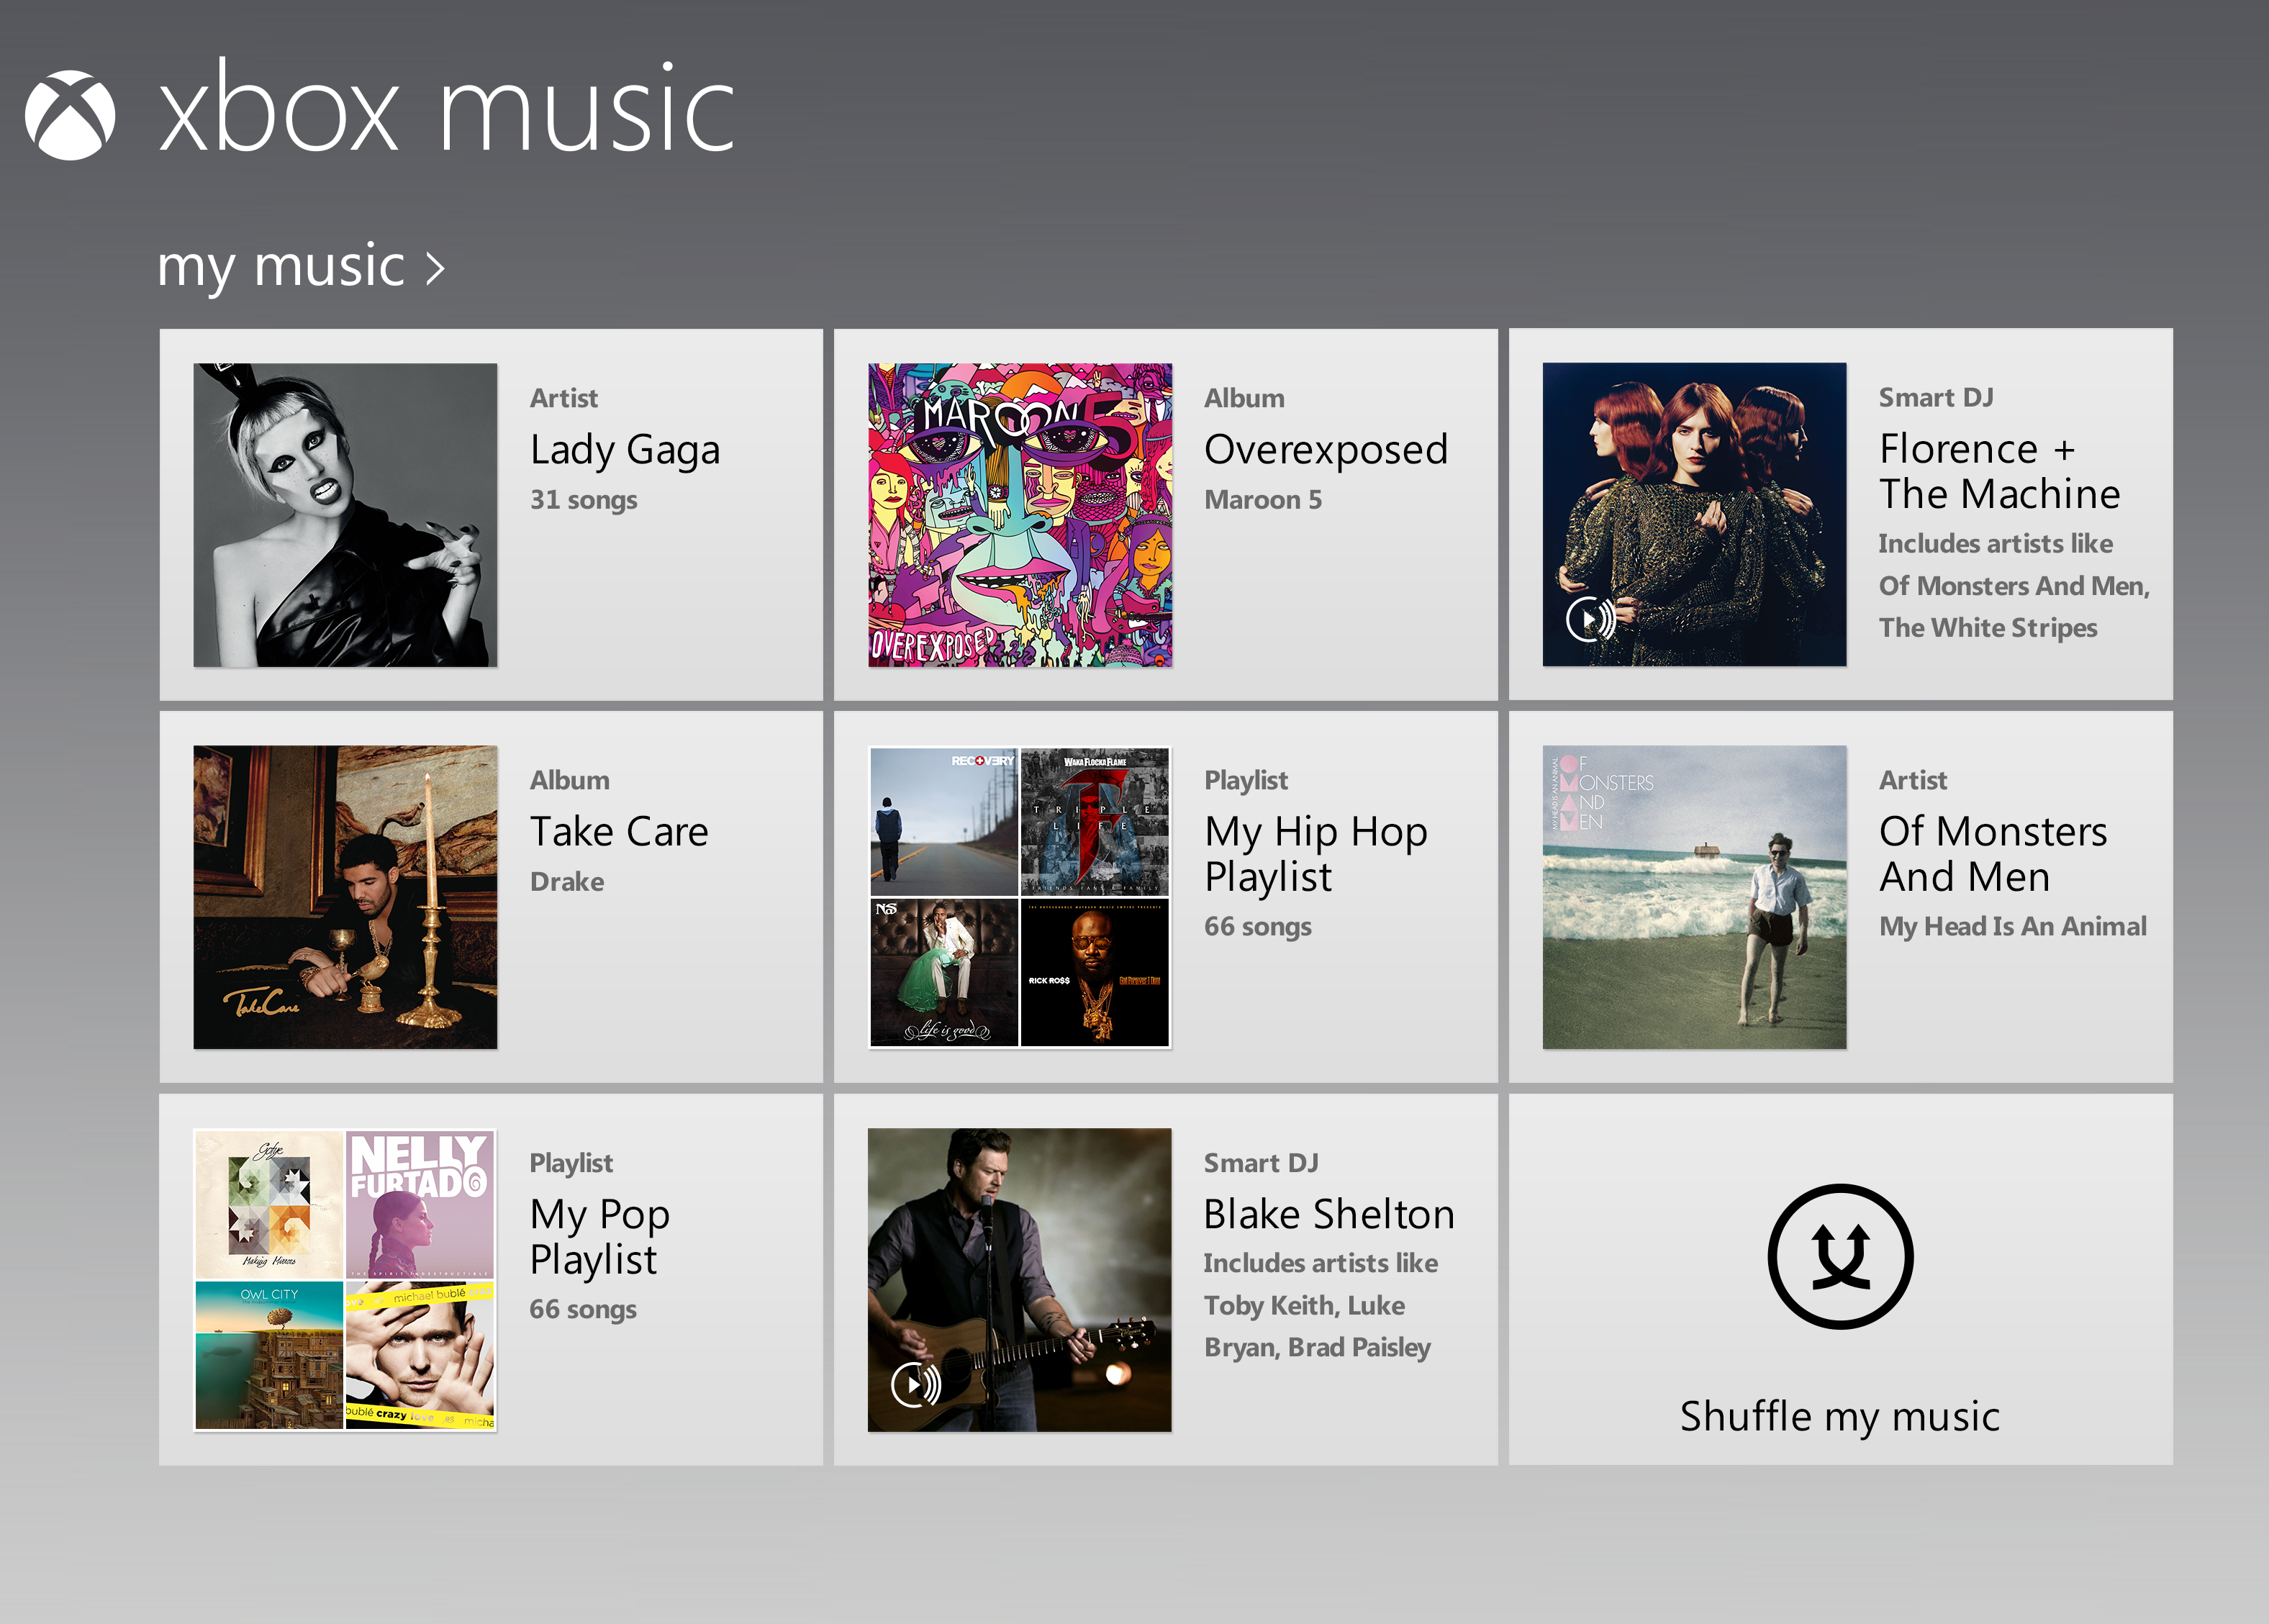Screen dimensions: 2269x1624
Task: Click 'Includes artists like' in Florence tile
Action: point(1995,543)
